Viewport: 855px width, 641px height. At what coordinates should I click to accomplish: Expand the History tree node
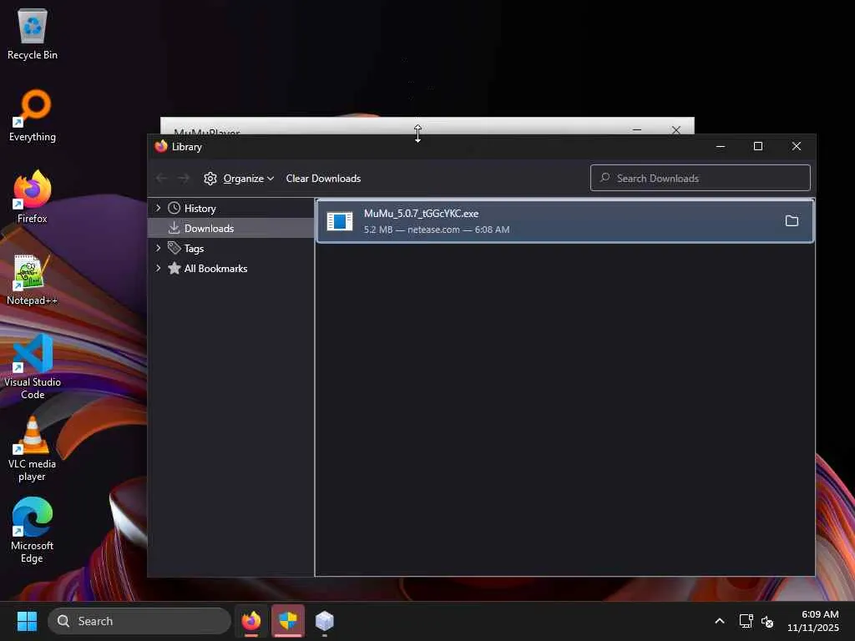[158, 208]
